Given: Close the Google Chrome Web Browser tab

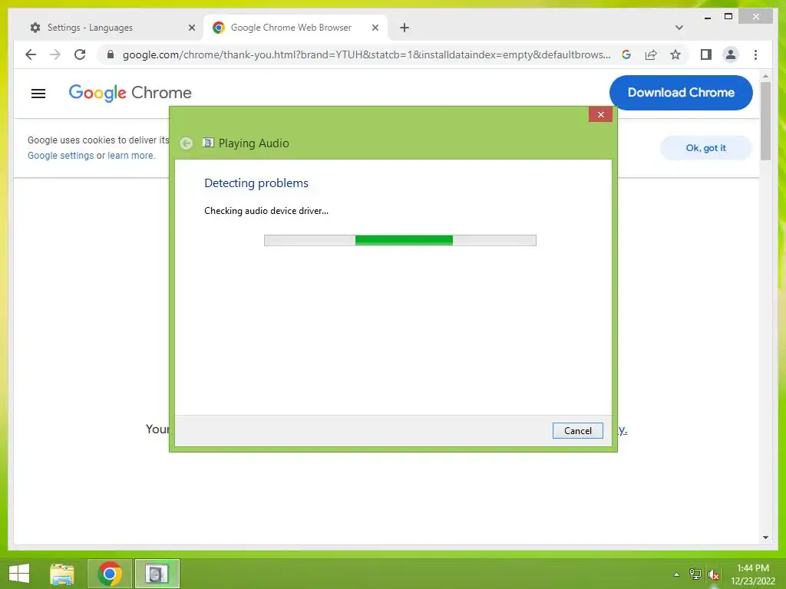Looking at the screenshot, I should pyautogui.click(x=375, y=28).
